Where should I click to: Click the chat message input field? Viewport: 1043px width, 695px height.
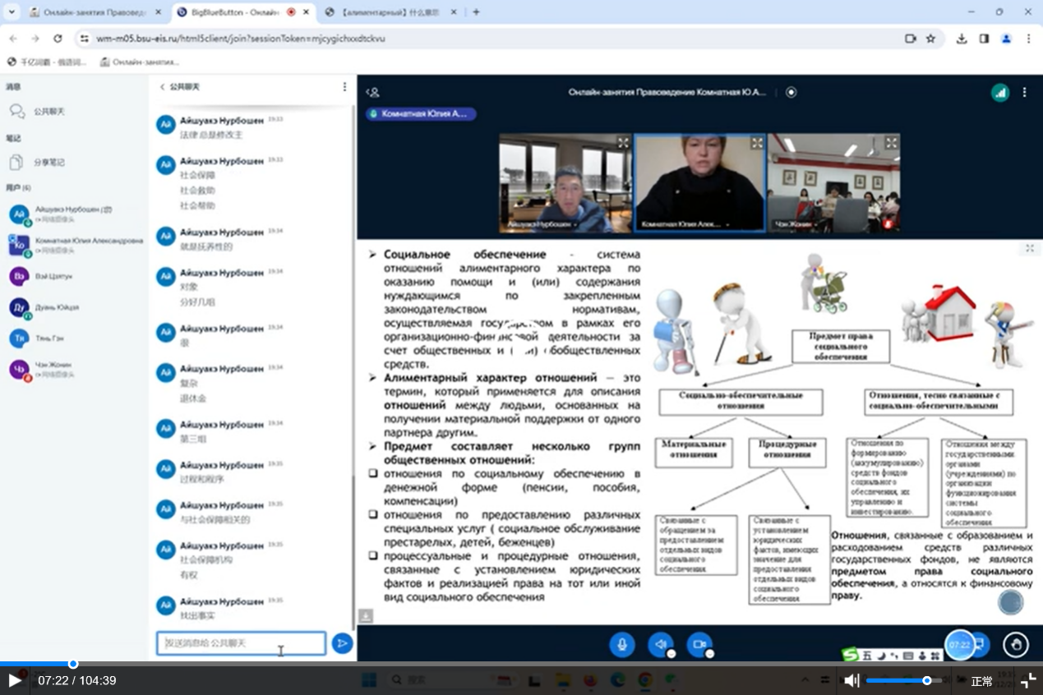[x=241, y=644]
